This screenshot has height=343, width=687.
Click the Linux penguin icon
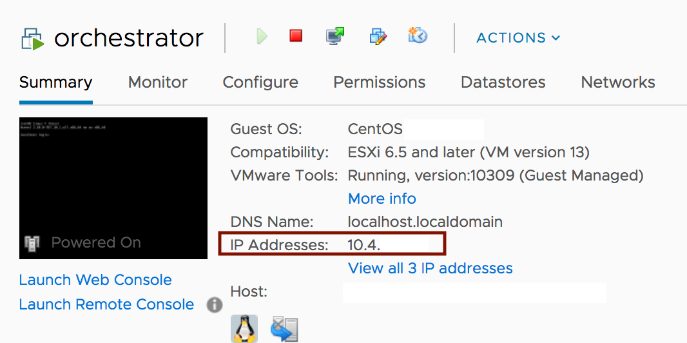(244, 329)
